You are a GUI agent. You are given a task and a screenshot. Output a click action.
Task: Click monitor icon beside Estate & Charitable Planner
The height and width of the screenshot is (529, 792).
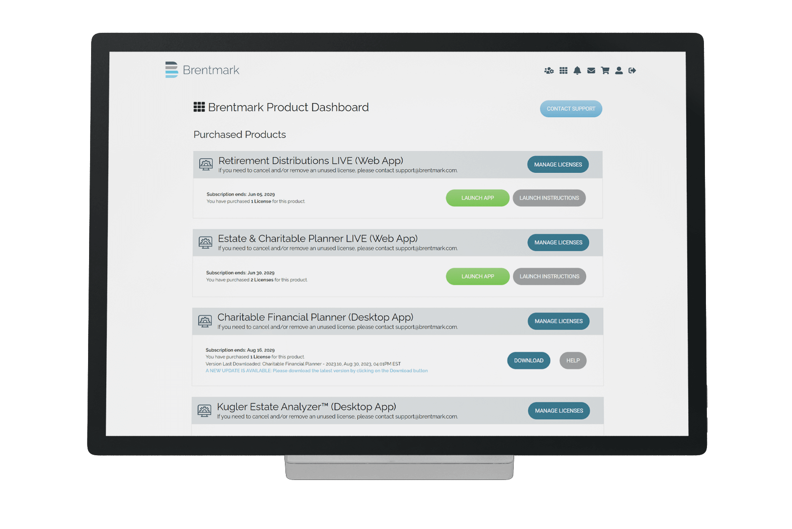(x=205, y=243)
